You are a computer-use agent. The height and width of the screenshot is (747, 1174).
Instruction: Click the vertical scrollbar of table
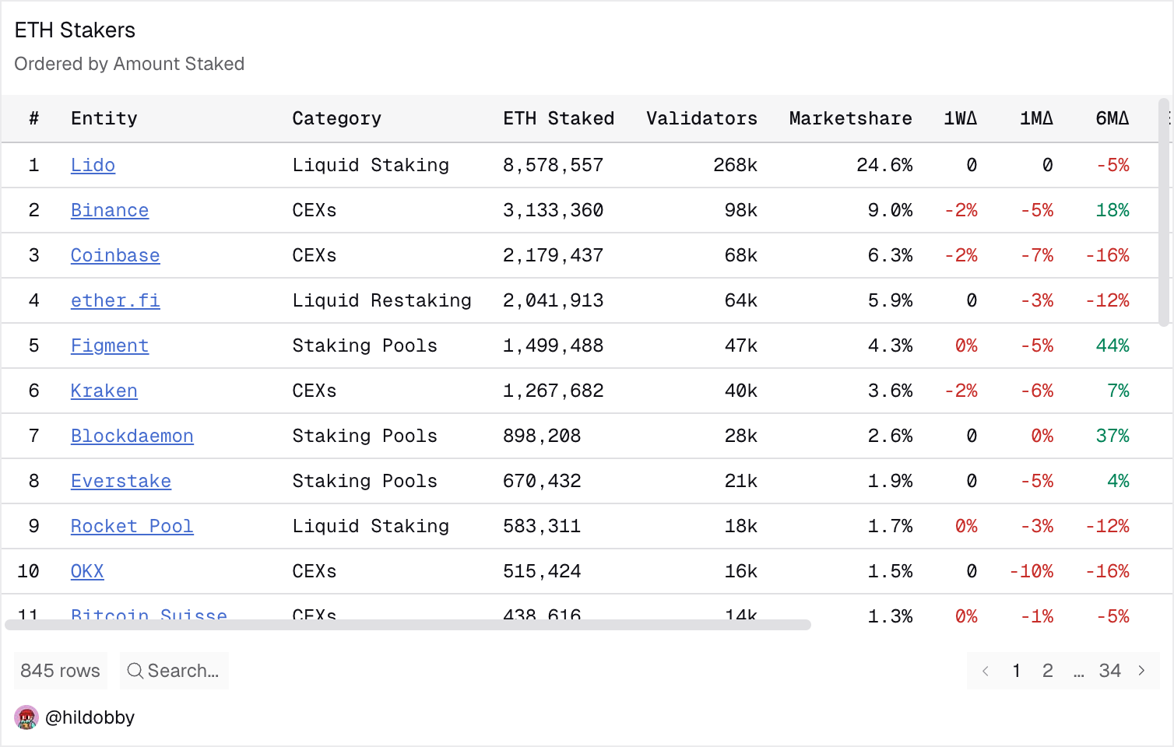[x=1164, y=212]
